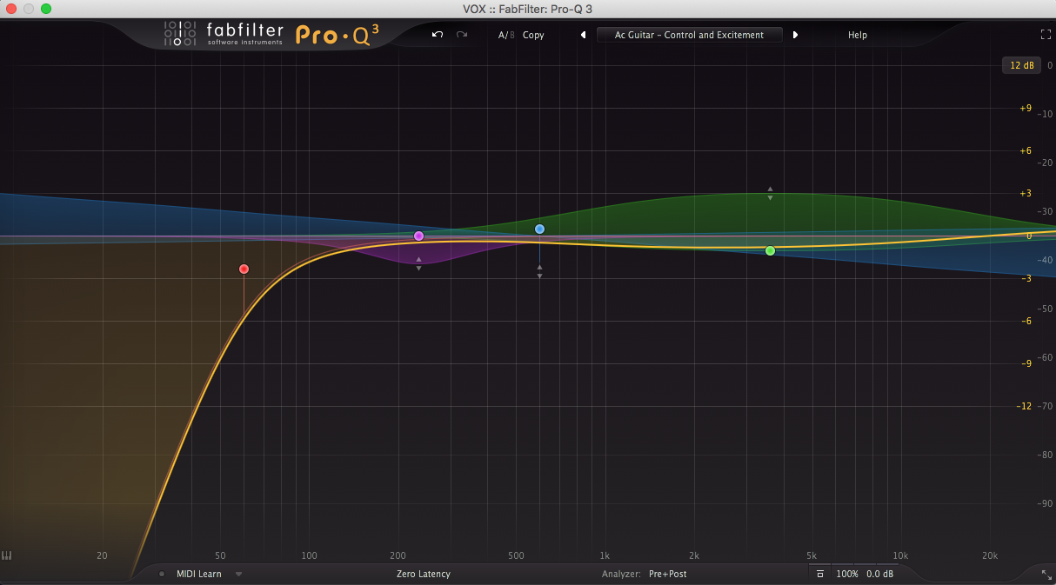Go to the previous preset arrow

tap(583, 35)
